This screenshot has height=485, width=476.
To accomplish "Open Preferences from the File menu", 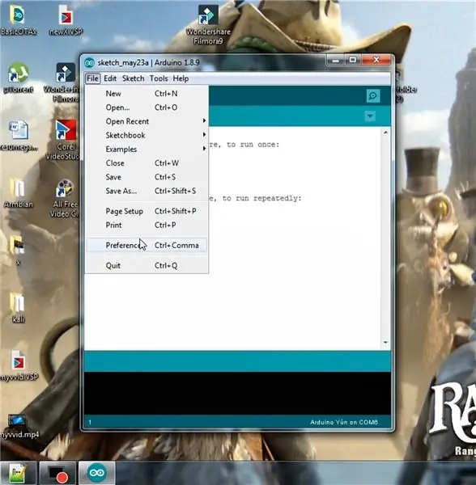I will [x=147, y=245].
